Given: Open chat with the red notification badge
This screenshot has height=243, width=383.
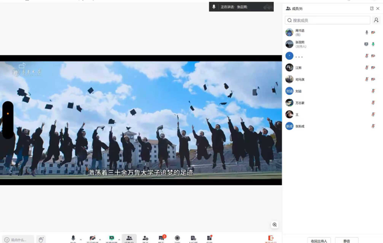Looking at the screenshot, I should coord(161,238).
